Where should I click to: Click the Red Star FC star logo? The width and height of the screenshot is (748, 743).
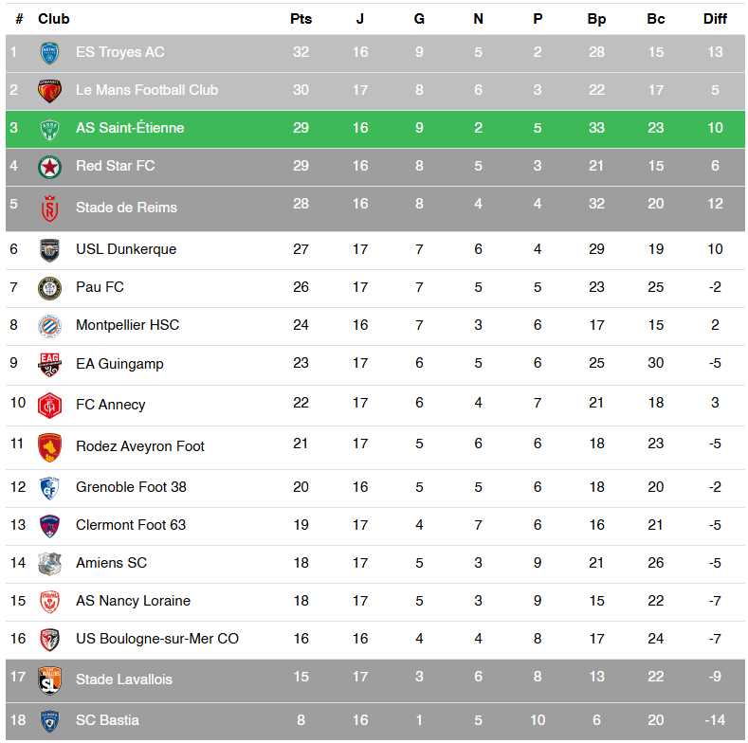49,167
